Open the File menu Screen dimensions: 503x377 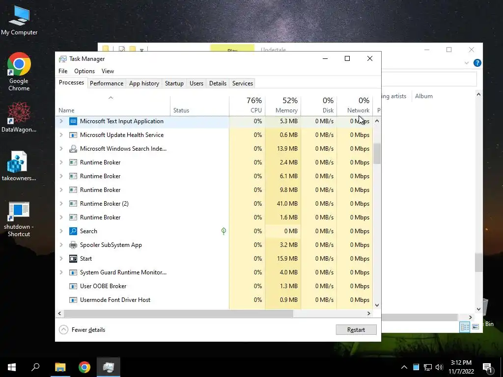coord(63,71)
